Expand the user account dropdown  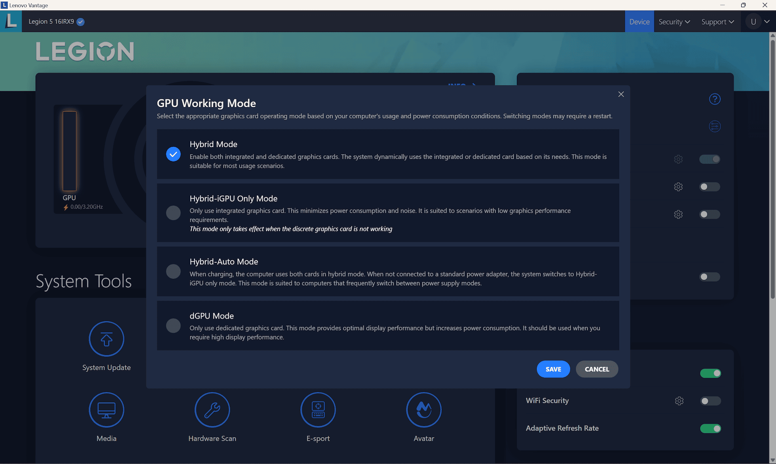pyautogui.click(x=759, y=21)
